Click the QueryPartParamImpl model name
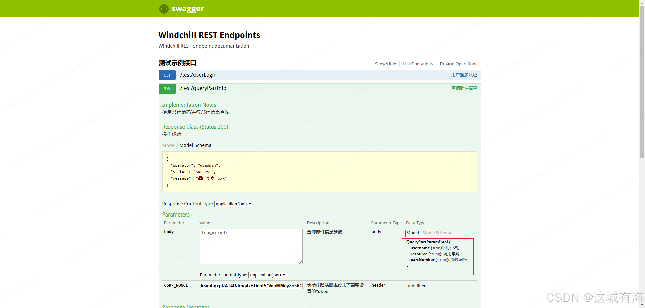 pyautogui.click(x=427, y=242)
